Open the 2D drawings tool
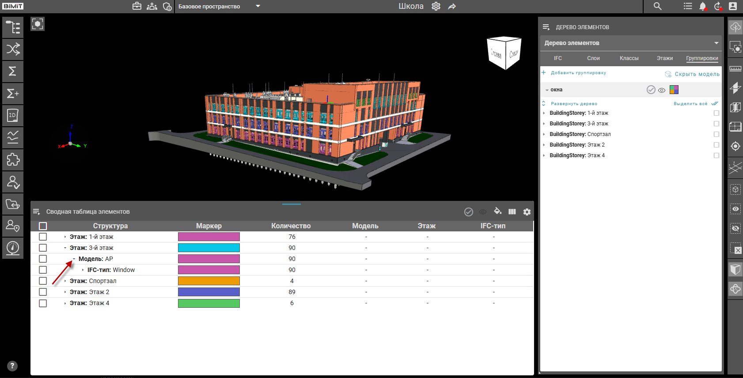This screenshot has width=743, height=378. click(13, 116)
